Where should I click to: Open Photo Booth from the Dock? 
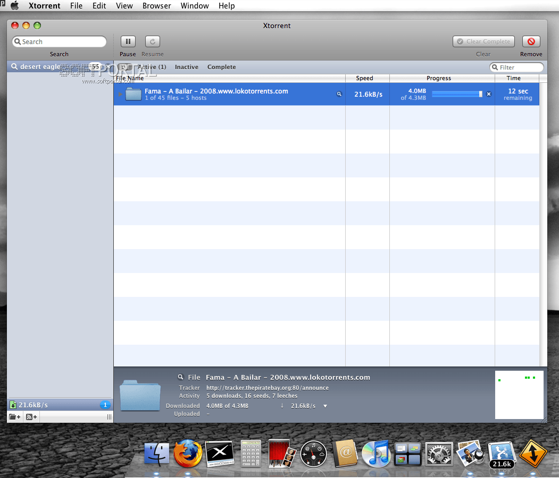[282, 454]
